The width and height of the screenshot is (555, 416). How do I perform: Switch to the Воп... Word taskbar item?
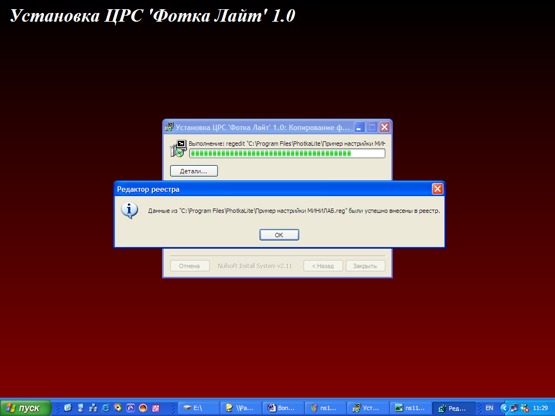click(283, 408)
